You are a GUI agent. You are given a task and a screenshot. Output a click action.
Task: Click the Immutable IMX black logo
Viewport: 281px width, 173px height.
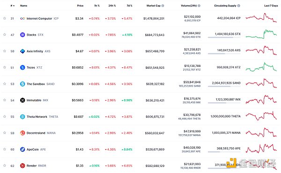click(22, 100)
